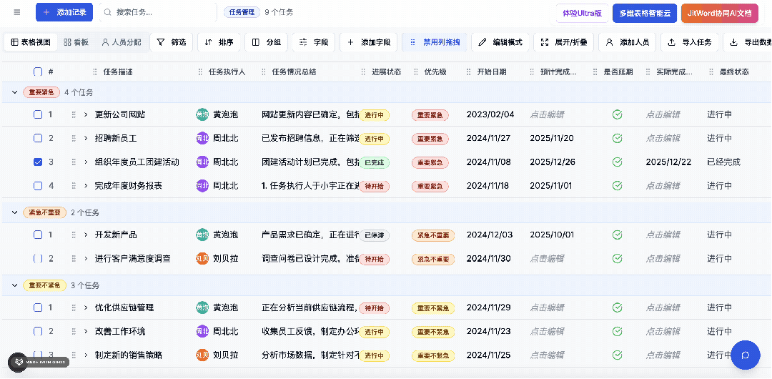
Task: Click 导入任务 upload button
Action: pos(689,42)
